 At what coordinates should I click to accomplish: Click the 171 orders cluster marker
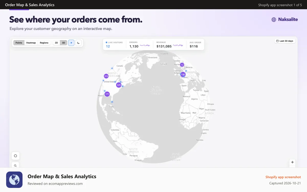(x=107, y=94)
